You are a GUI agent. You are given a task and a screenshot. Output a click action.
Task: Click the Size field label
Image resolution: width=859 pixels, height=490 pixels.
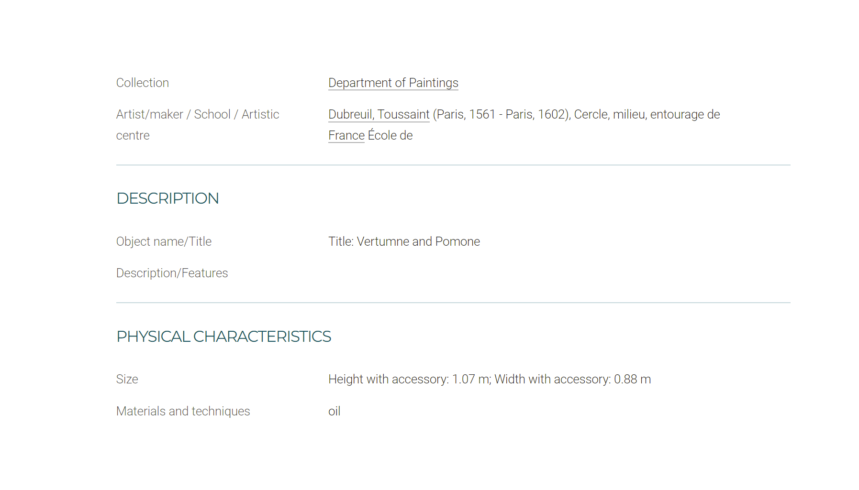(x=127, y=379)
